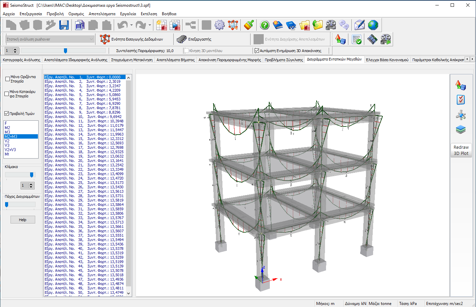This screenshot has height=307, width=476.
Task: Switch to the Προβλήματα Σύγκλισης tab
Action: (284, 60)
